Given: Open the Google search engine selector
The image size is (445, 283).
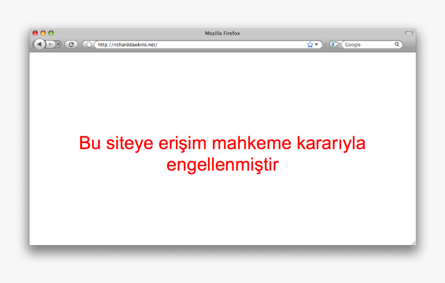Looking at the screenshot, I should pyautogui.click(x=336, y=44).
